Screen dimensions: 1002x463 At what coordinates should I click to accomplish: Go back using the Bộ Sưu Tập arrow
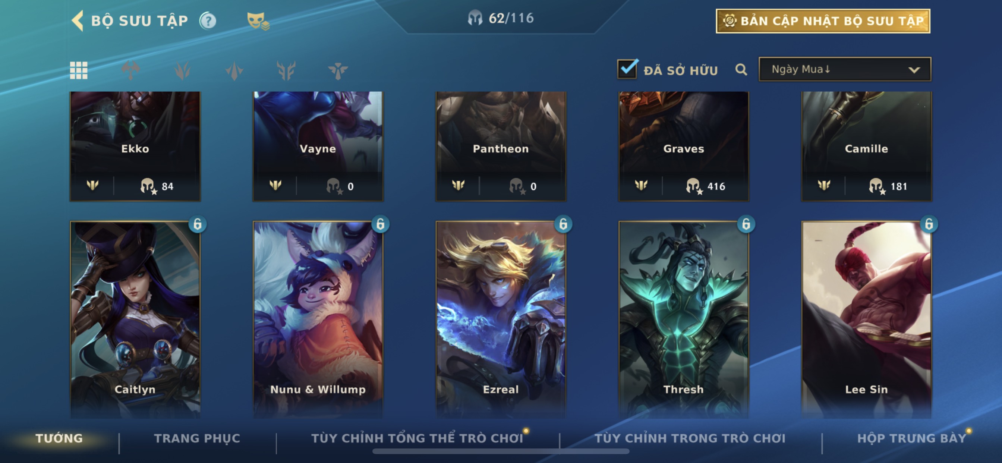(78, 21)
